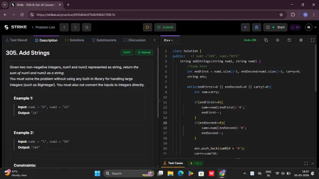Reload the page in browser
This screenshot has height=179, width=319.
pos(22,15)
